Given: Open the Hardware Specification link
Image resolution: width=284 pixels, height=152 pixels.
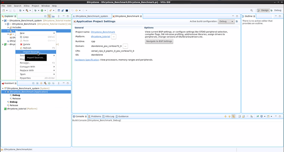Looking at the screenshot, I should 87,60.
